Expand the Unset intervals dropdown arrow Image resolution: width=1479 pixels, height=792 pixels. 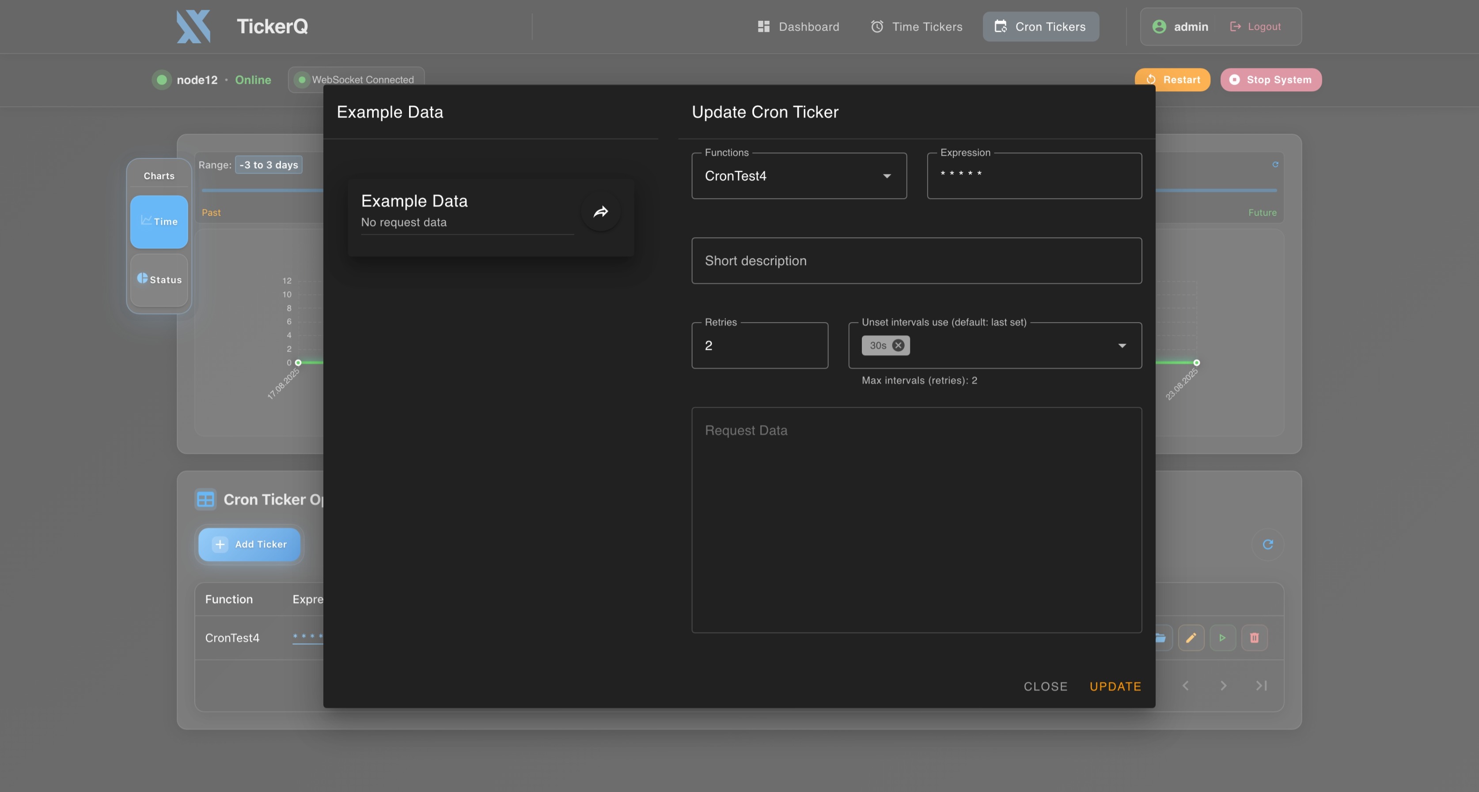1122,346
